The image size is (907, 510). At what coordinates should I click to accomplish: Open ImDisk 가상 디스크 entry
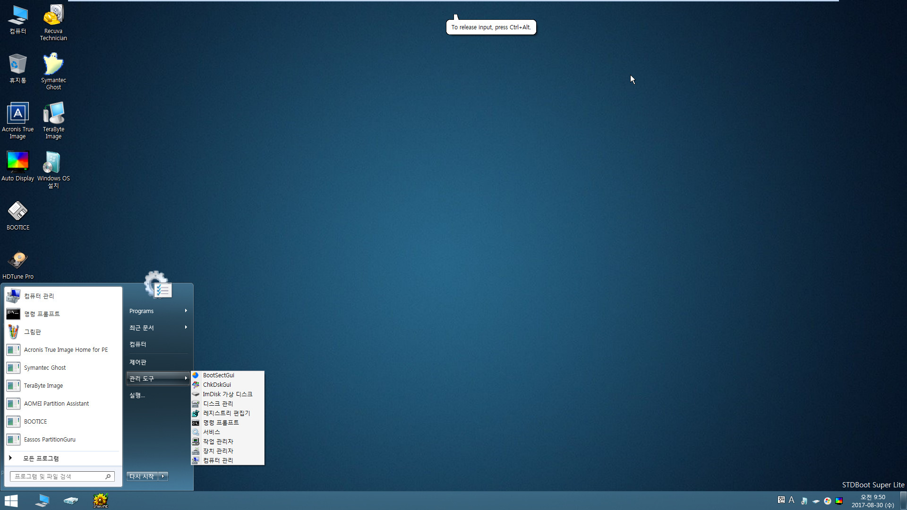pos(228,394)
